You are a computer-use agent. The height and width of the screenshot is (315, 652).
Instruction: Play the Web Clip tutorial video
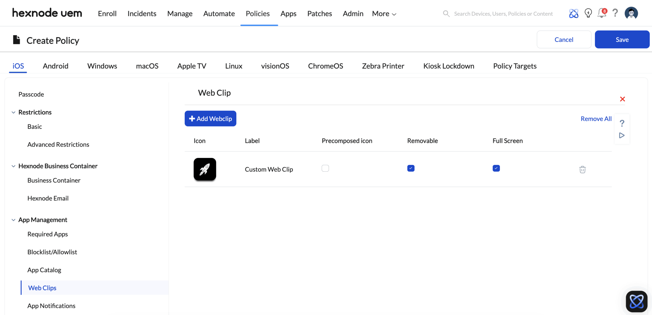(x=622, y=135)
